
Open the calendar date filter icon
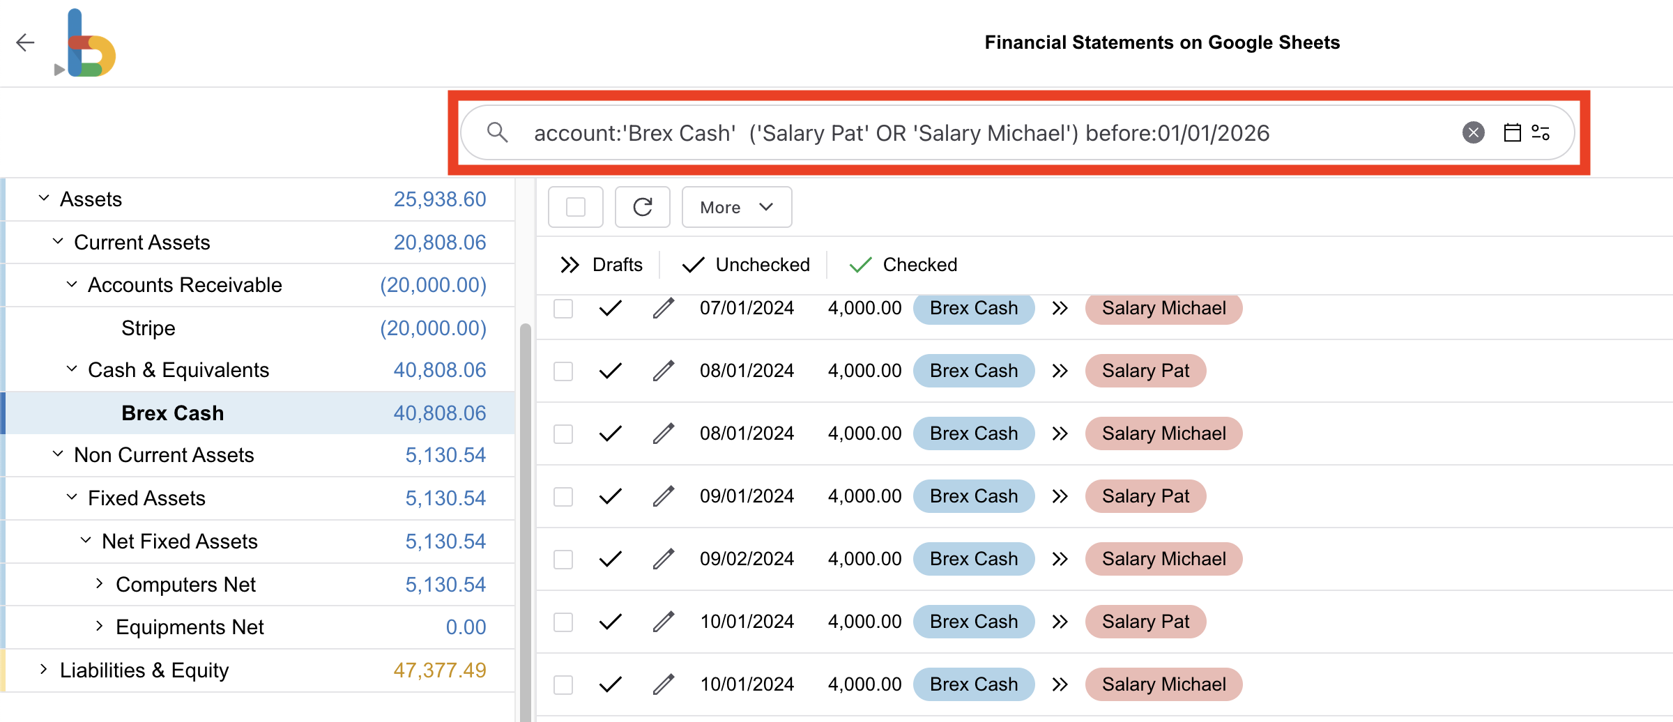coord(1511,132)
